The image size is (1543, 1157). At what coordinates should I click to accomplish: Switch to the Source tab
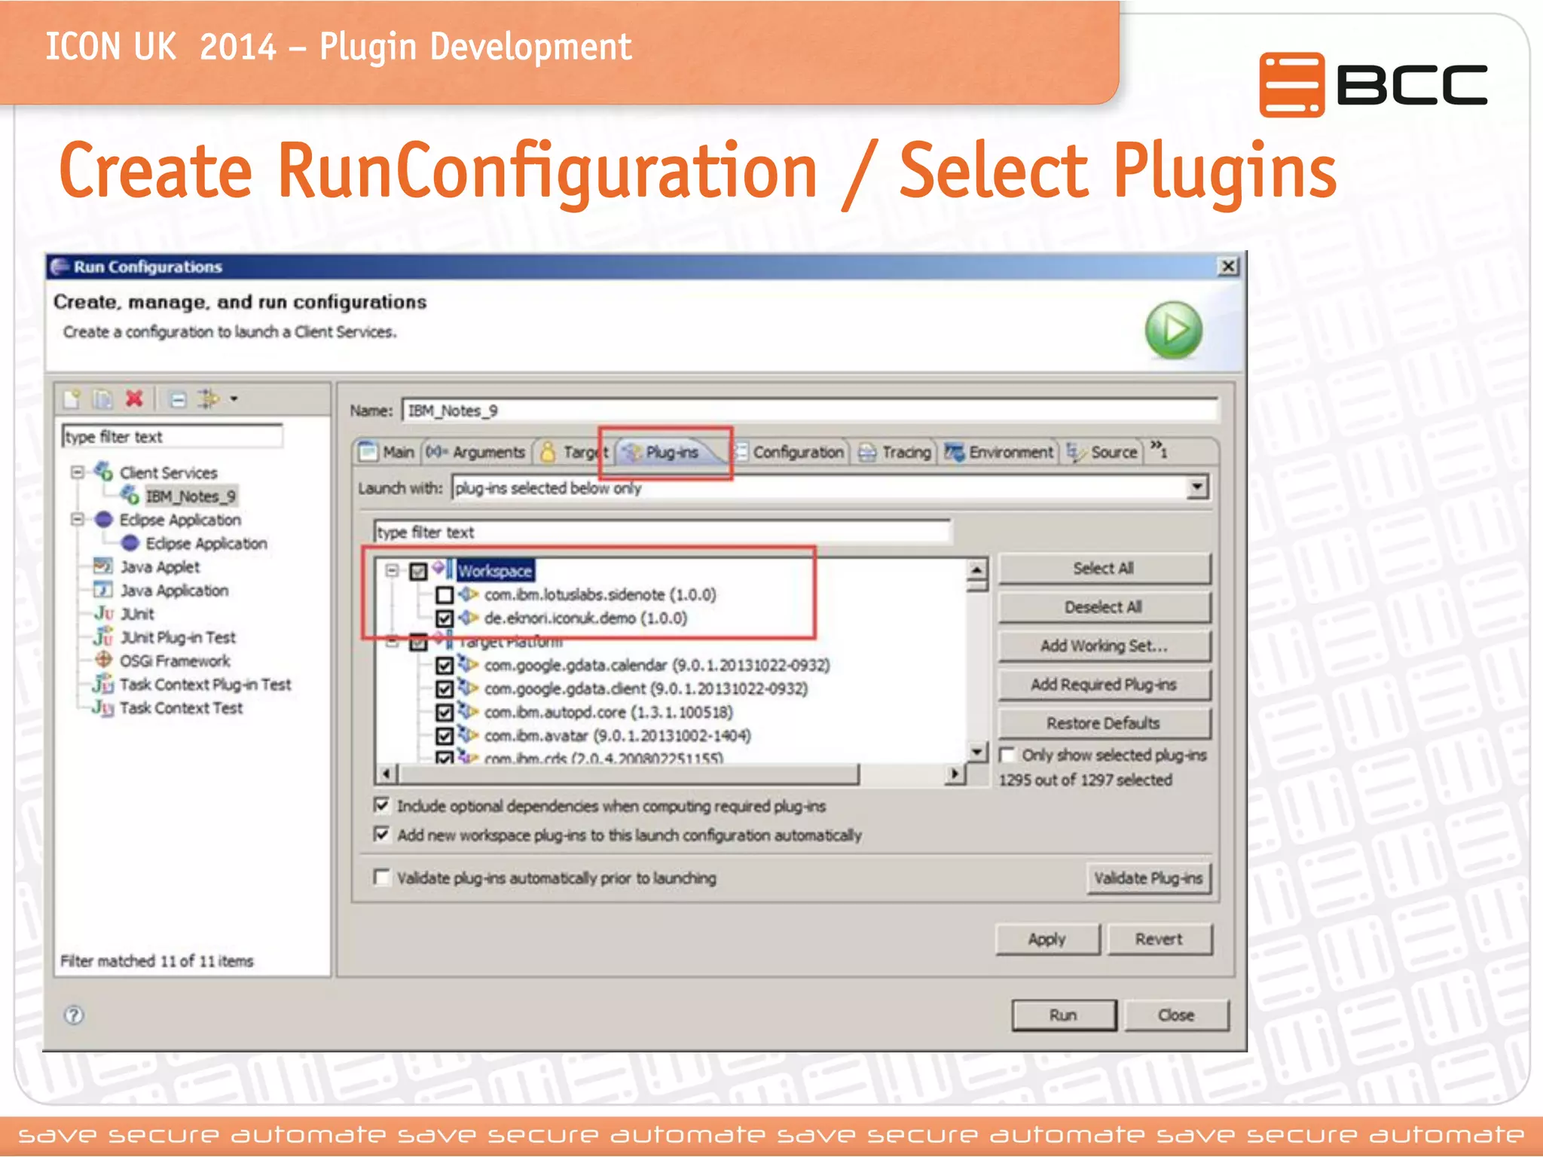pyautogui.click(x=1102, y=452)
